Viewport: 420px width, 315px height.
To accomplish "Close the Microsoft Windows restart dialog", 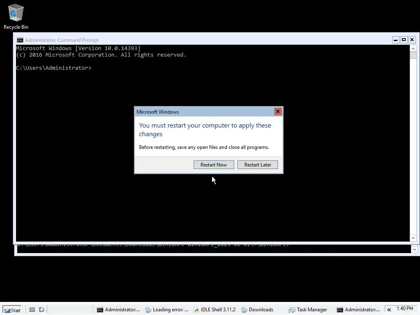I will tap(278, 112).
